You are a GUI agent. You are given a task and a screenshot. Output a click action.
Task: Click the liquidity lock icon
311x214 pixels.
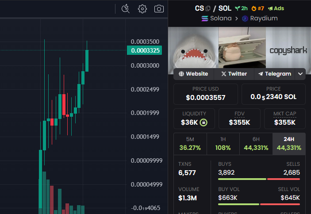203,122
